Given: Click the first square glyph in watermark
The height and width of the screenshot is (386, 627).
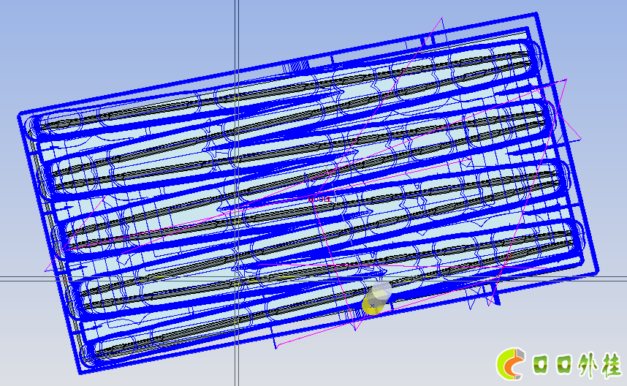Looking at the screenshot, I should (542, 363).
